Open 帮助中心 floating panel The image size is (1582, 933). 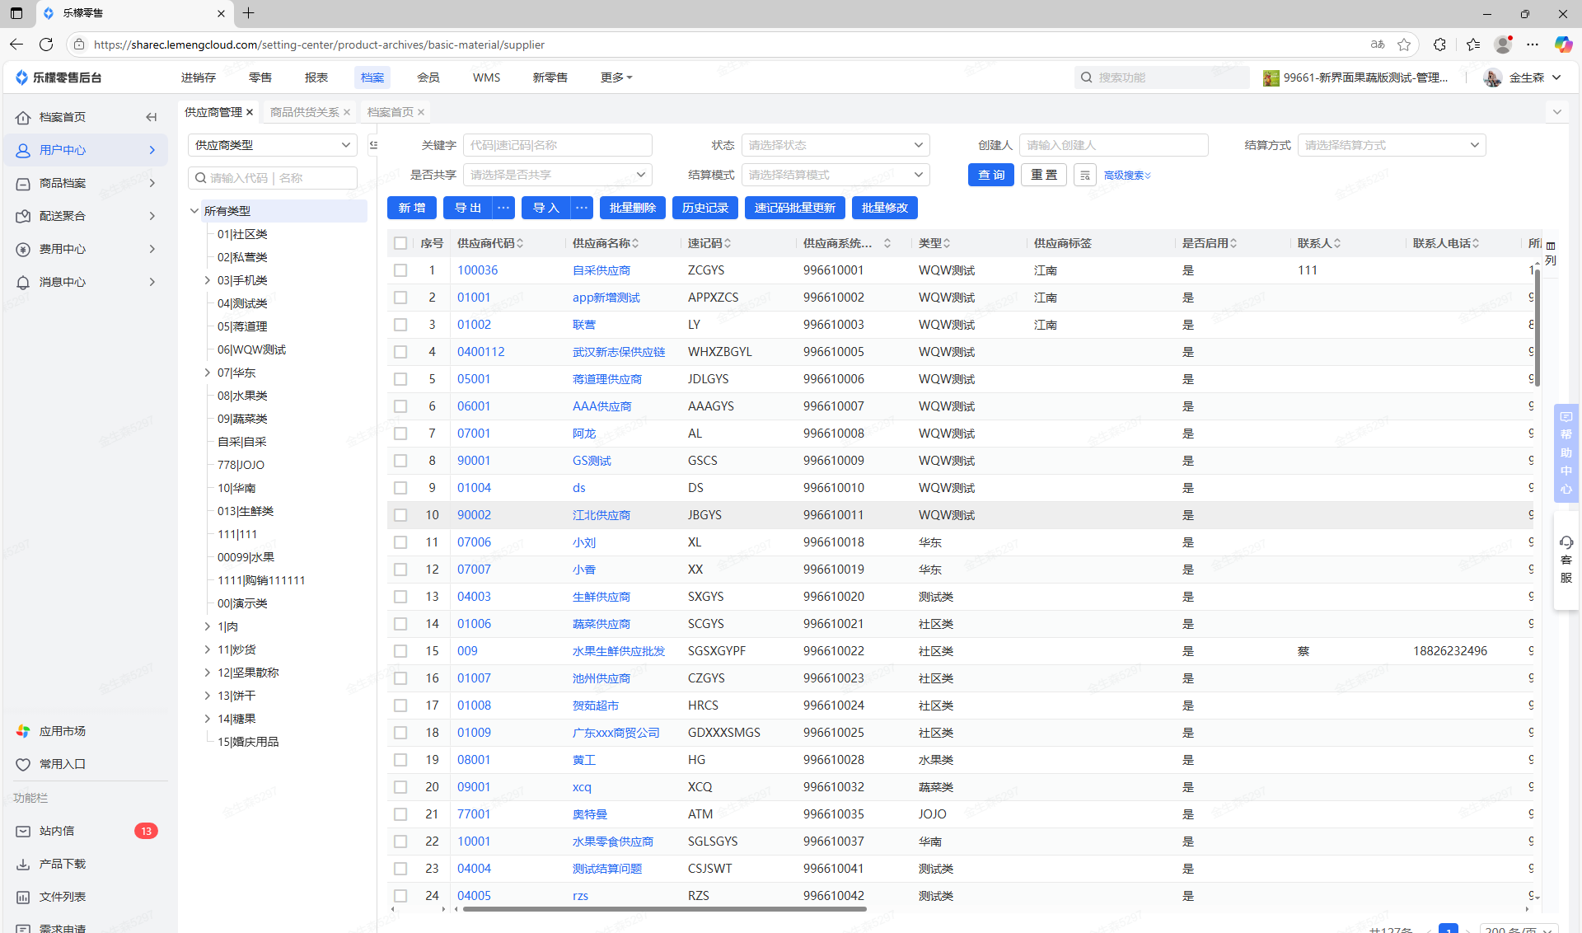point(1566,452)
